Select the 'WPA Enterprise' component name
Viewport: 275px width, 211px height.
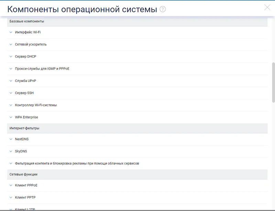point(26,117)
